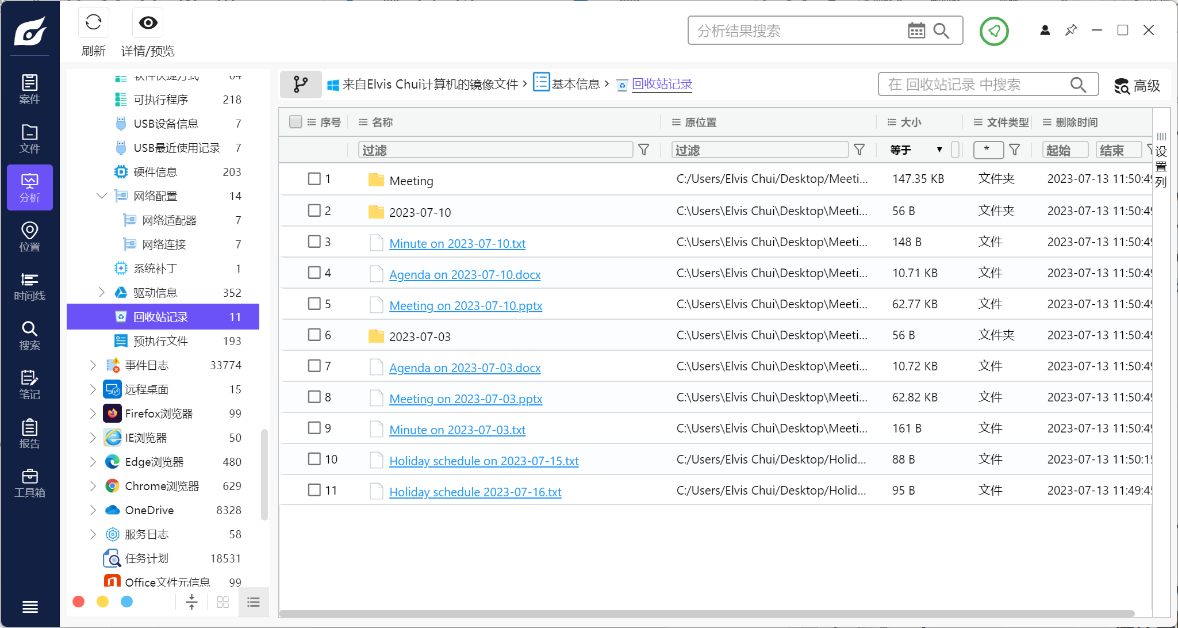Screen dimensions: 1178x628
Task: Click the 基本信息 breadcrumb item
Action: click(x=575, y=85)
